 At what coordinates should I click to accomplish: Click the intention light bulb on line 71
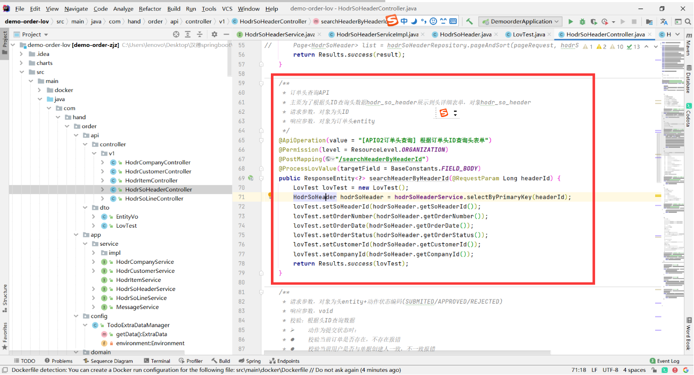tap(270, 196)
